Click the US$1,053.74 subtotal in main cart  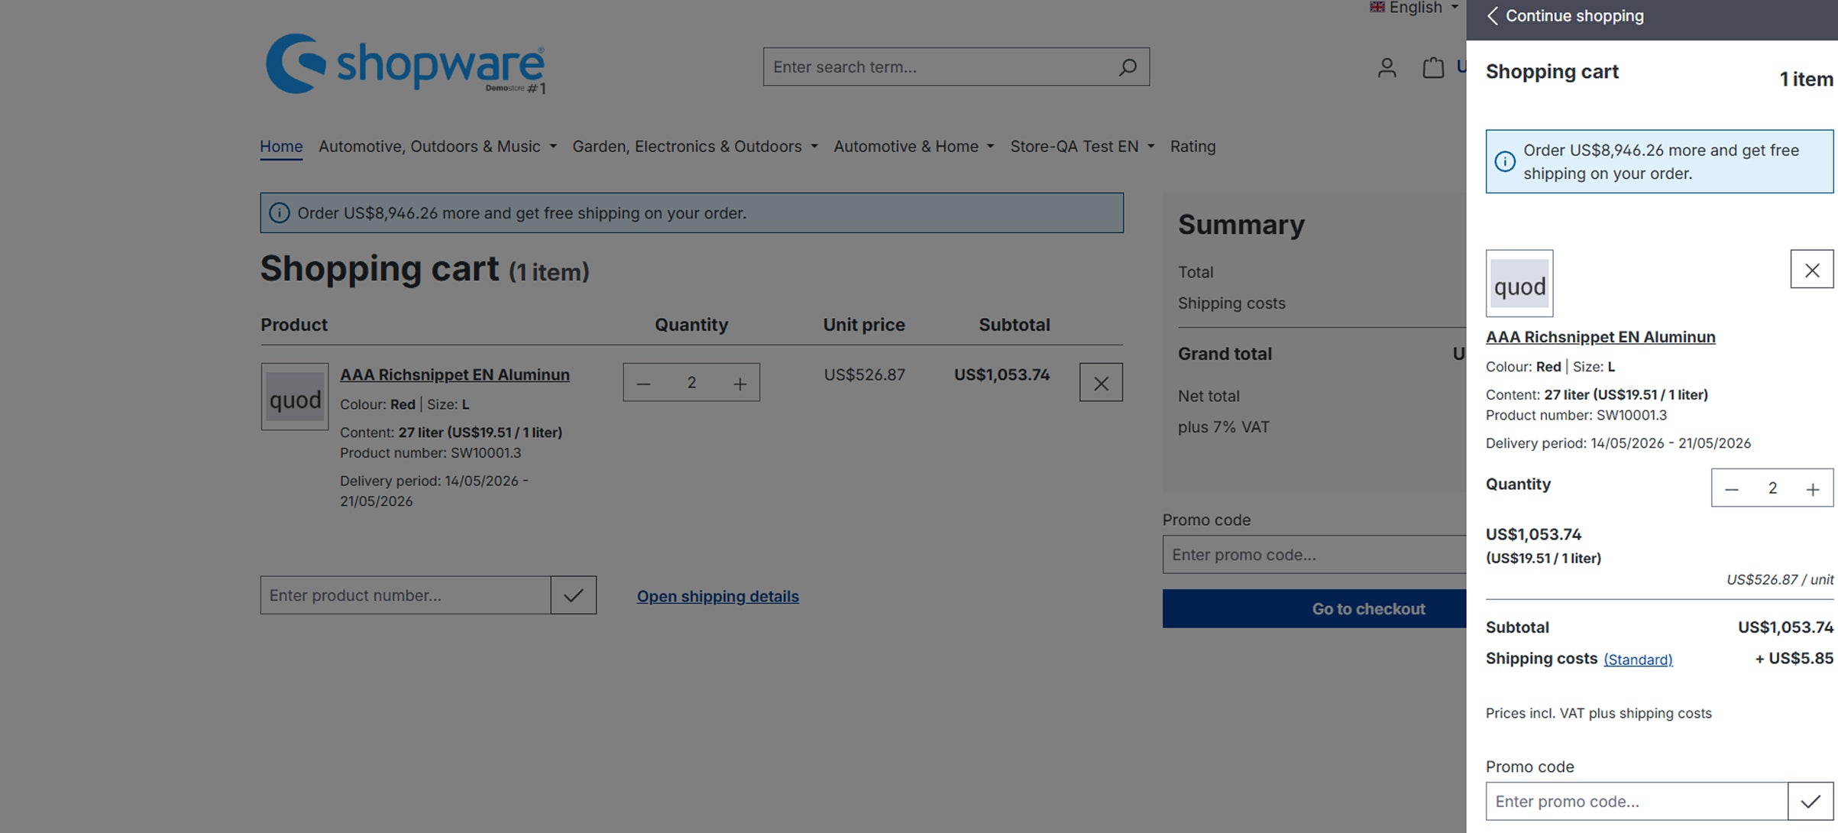(x=1002, y=375)
